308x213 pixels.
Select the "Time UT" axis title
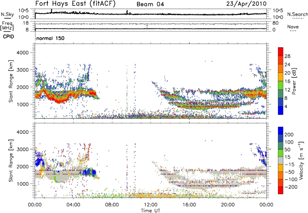tap(151, 211)
